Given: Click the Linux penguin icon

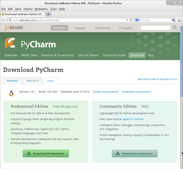Looking at the screenshot, I should (x=11, y=93).
